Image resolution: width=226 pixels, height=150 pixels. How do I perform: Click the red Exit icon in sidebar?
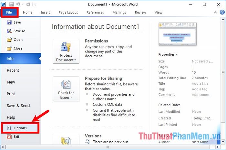(x=9, y=136)
